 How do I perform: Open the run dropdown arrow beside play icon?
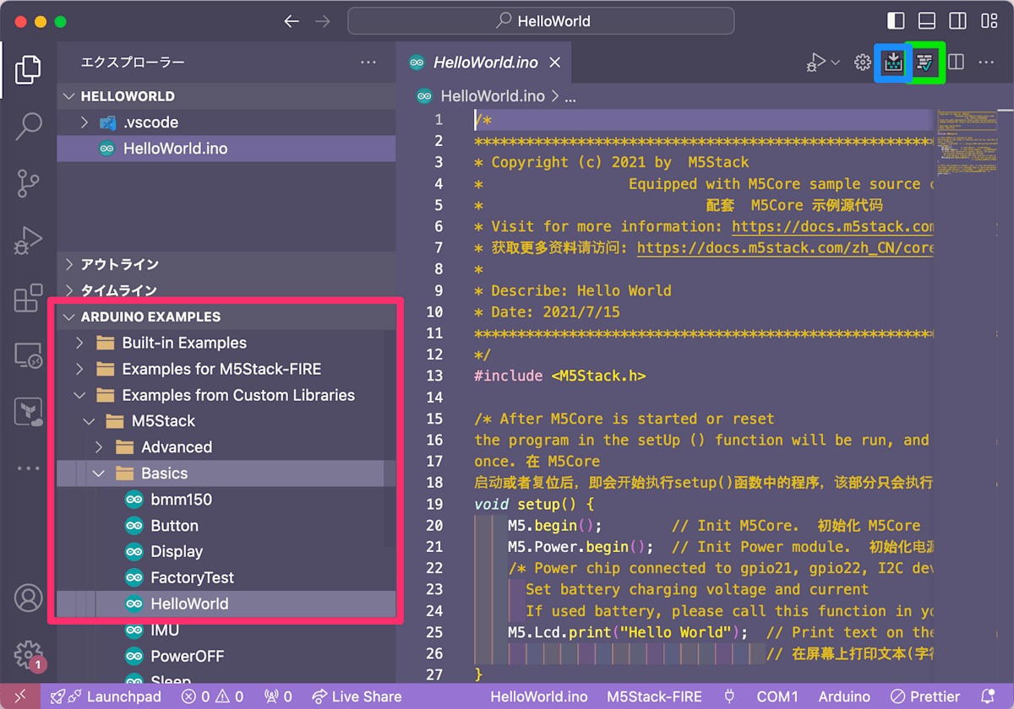coord(836,62)
